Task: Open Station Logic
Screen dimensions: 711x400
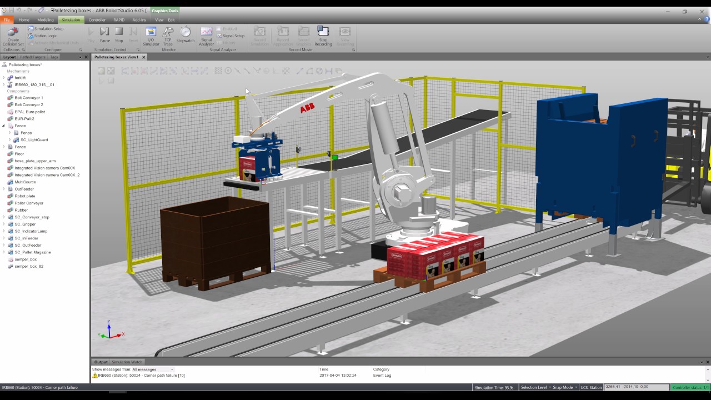Action: [42, 36]
